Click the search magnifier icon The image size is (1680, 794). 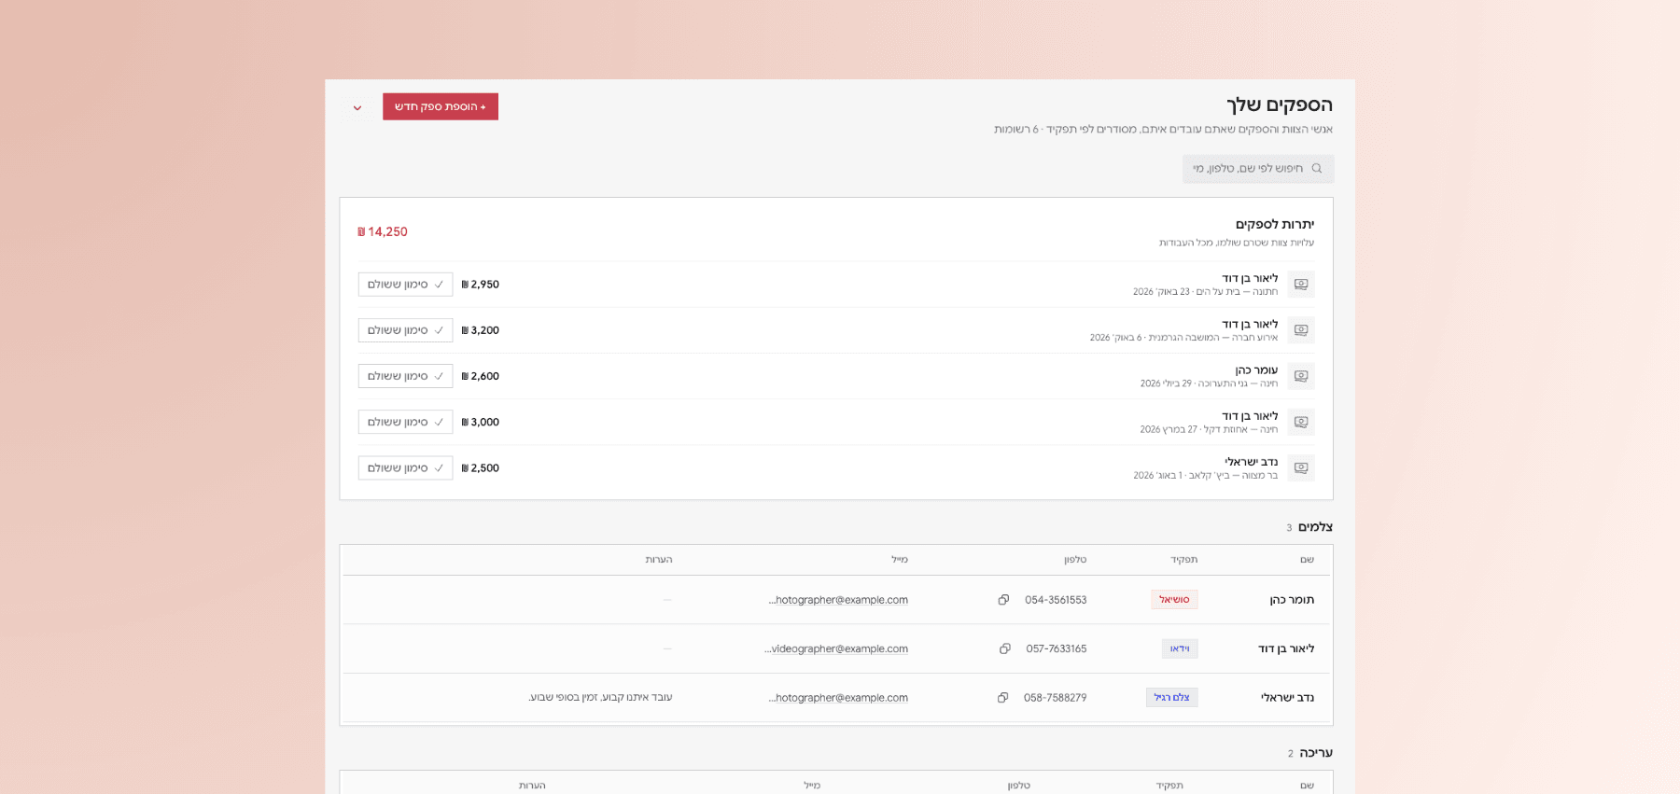[1317, 169]
